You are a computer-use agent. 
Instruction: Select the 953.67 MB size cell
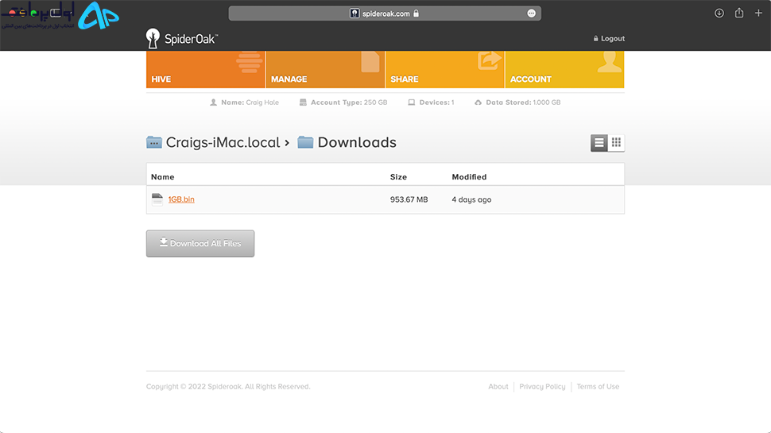point(409,199)
